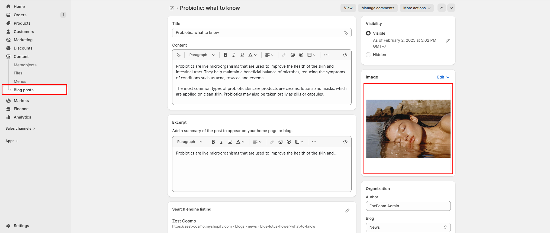Open alignment dropdown in Excerpt toolbar

click(x=257, y=142)
